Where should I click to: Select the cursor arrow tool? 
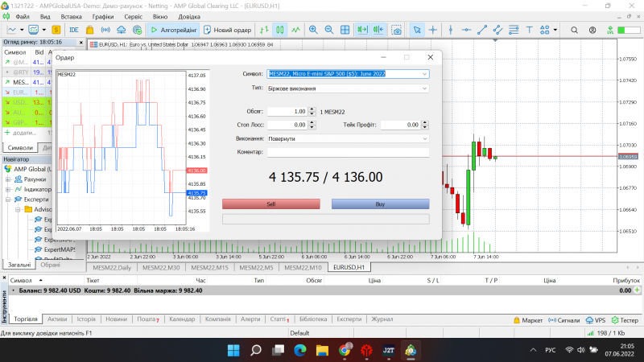pyautogui.click(x=417, y=30)
